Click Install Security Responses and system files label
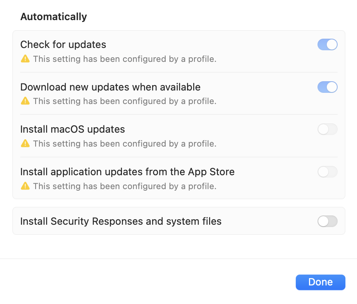Screen dimensions: 357x304 coord(121,221)
